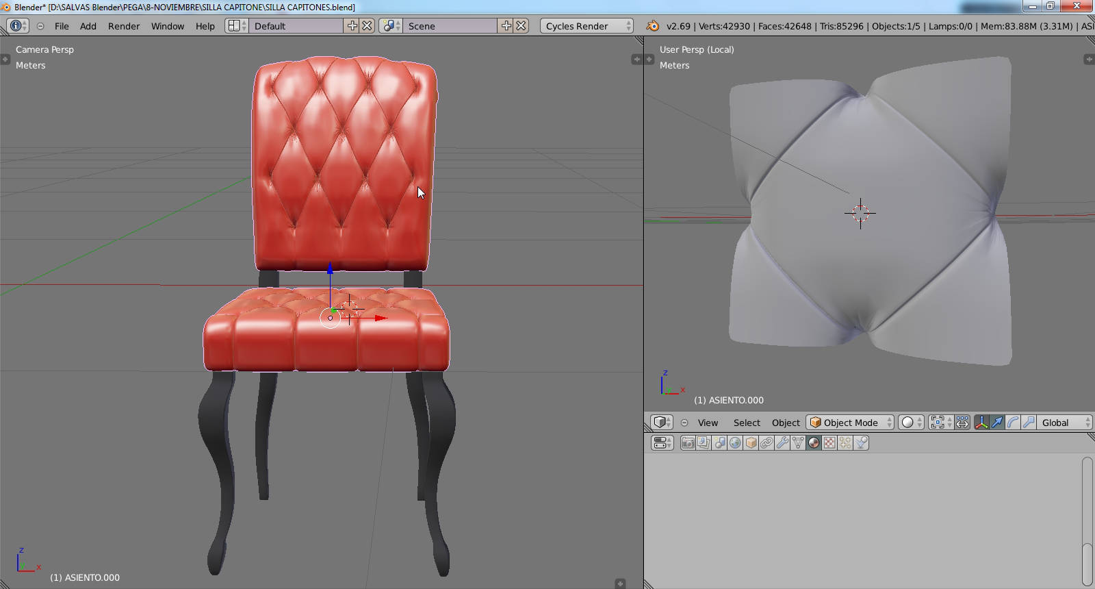Open the pivot point selector
Screen dimensions: 1095x589
[x=940, y=423]
